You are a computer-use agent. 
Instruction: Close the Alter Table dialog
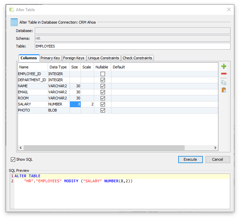coord(229,9)
